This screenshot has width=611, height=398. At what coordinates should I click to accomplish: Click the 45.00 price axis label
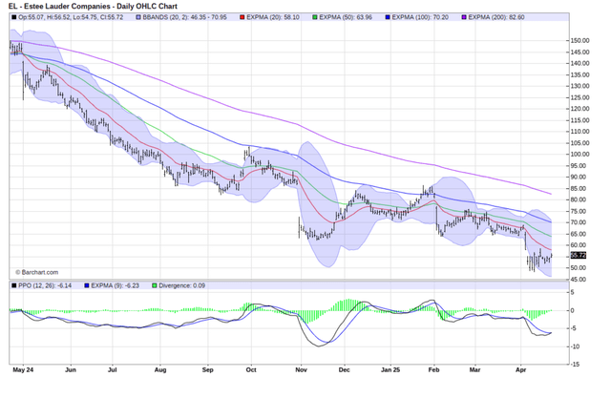(579, 280)
